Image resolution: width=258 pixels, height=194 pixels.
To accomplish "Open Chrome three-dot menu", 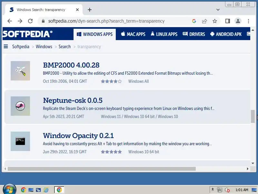I will click(x=248, y=21).
